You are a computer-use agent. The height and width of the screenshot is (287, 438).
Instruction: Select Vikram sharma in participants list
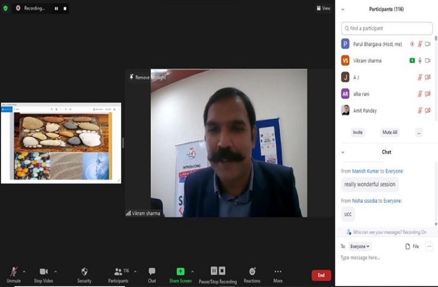coord(367,61)
